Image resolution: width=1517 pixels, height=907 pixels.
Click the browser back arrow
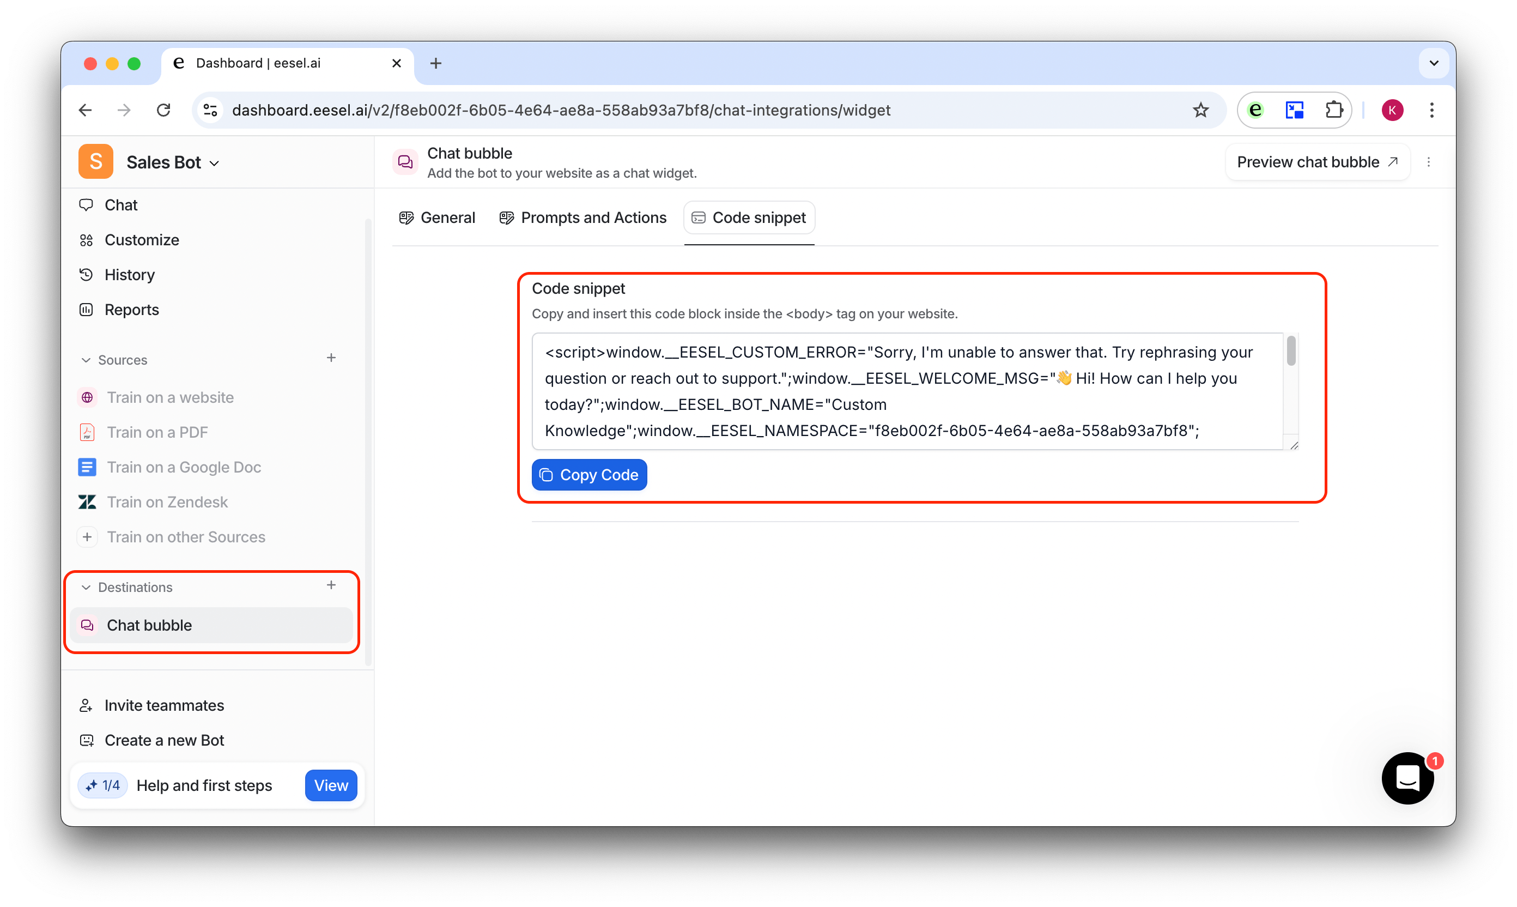point(86,110)
